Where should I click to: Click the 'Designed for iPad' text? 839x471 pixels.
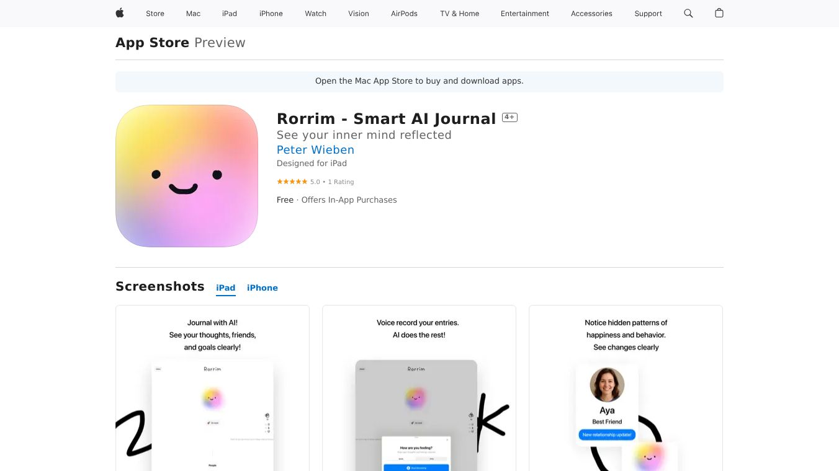point(312,164)
